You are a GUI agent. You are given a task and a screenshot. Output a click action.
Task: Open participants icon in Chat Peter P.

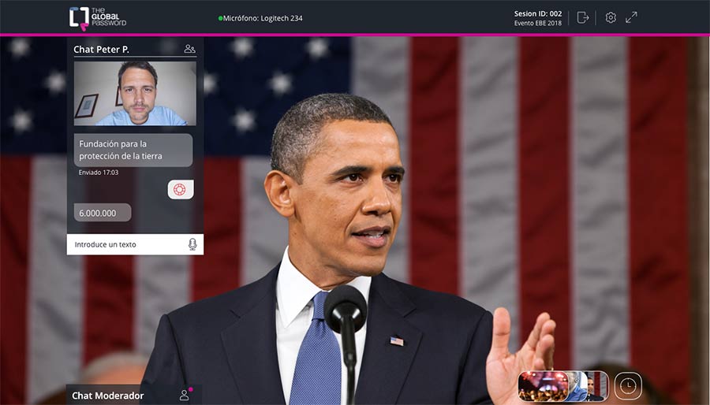coord(189,49)
